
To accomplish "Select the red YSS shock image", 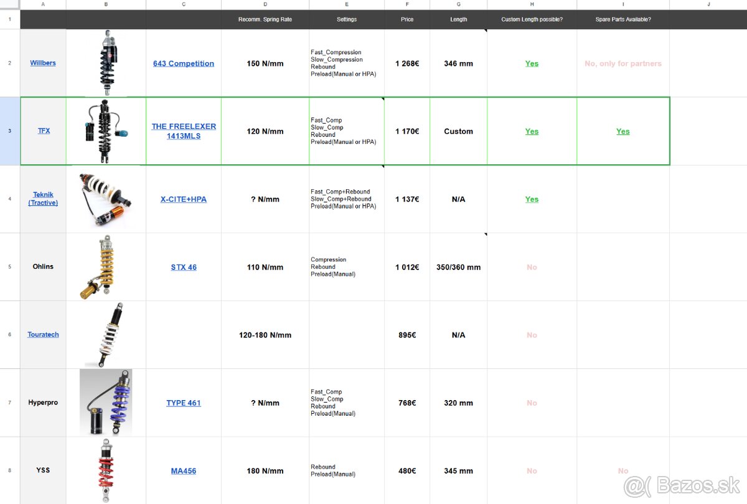I will (x=105, y=470).
